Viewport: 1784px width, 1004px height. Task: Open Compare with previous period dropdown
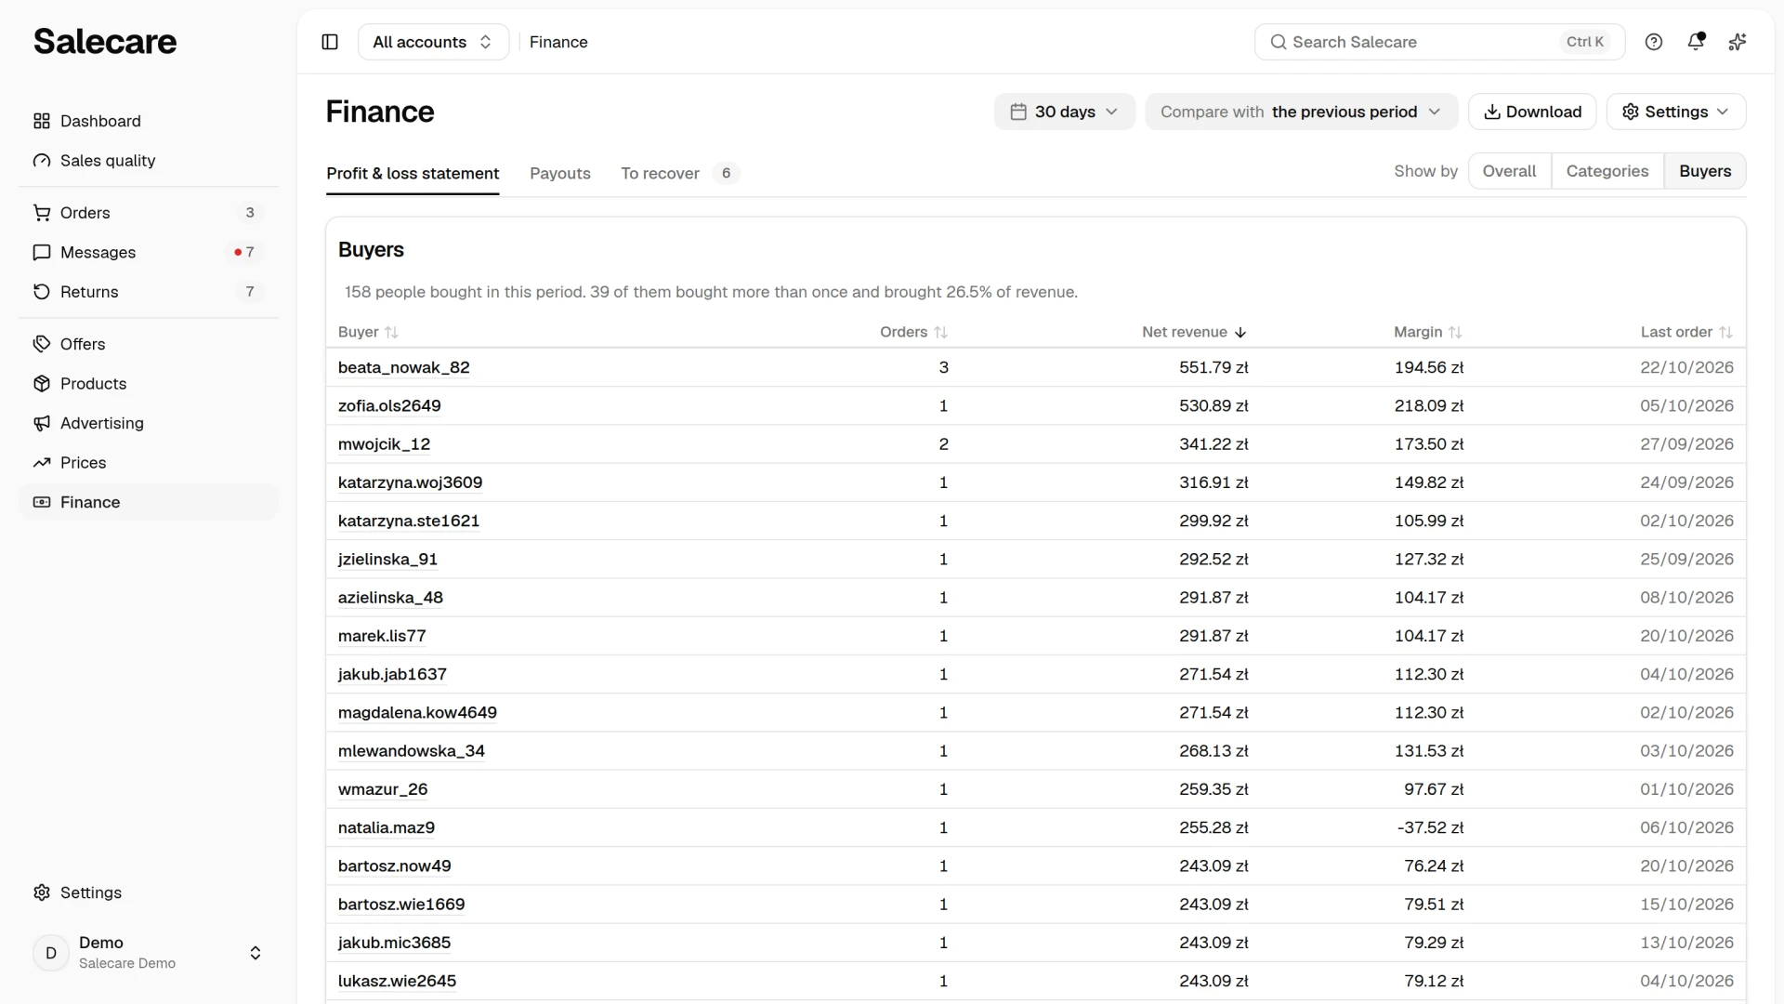point(1301,112)
